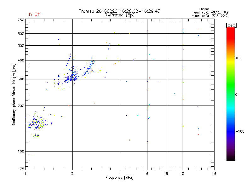Screen dimensions: 252x189
Task: Click the 'mean, sd,X: 77.3, 20.9' line
Action: [x=209, y=16]
